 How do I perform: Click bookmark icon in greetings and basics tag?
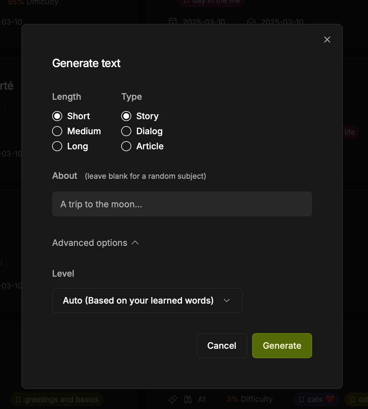pyautogui.click(x=18, y=400)
